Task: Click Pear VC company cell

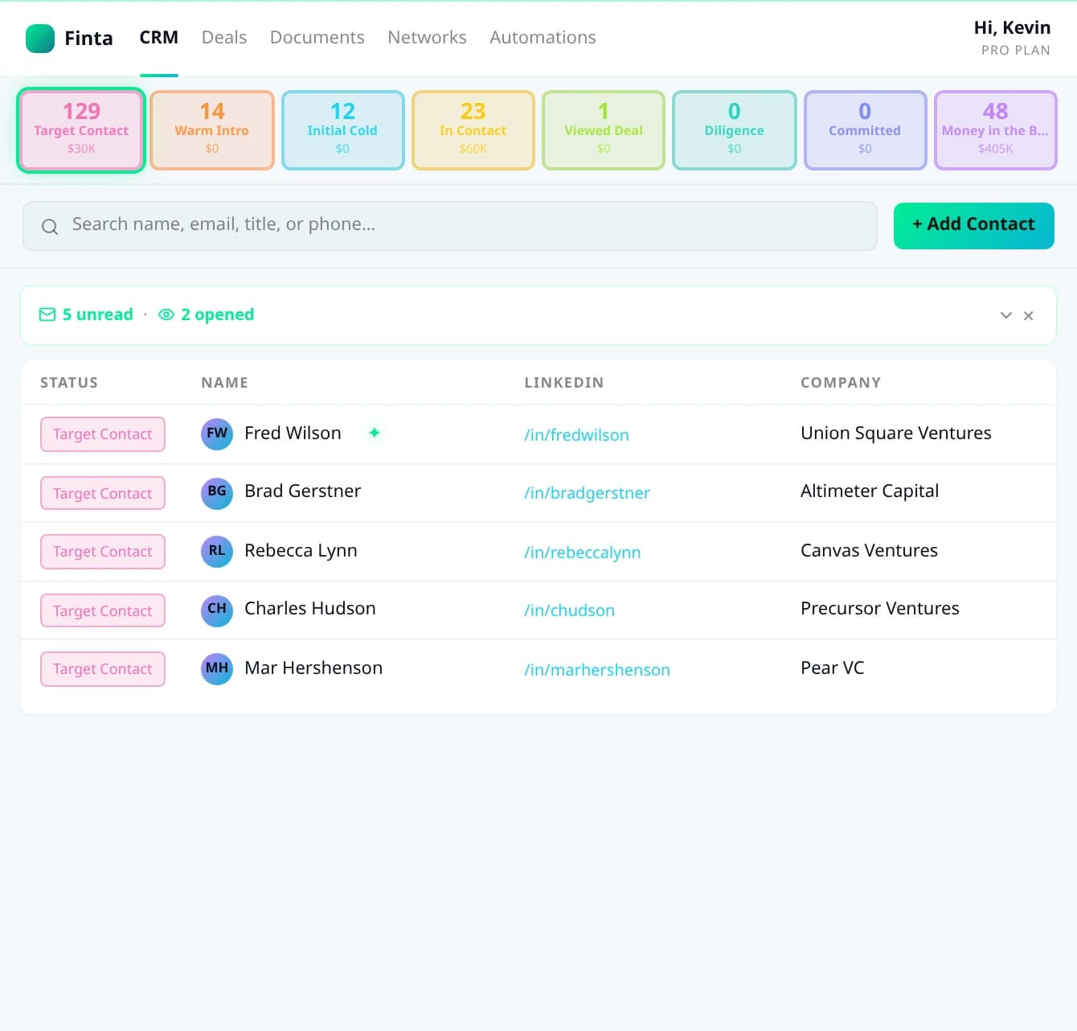Action: [832, 668]
